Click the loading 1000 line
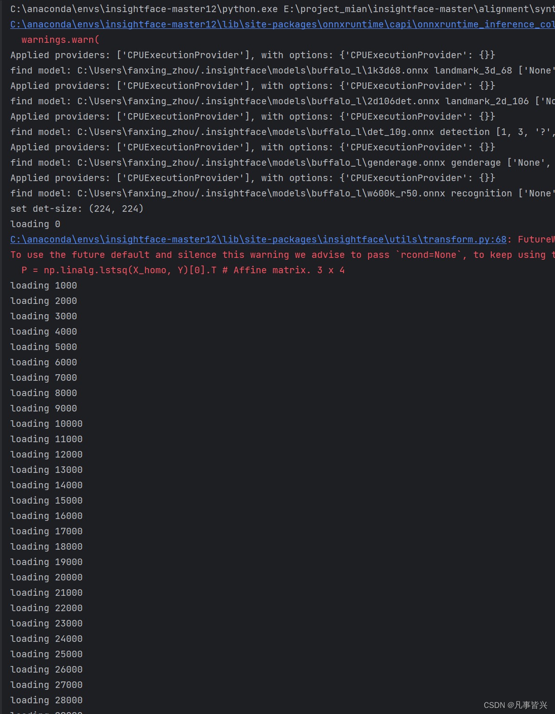The width and height of the screenshot is (555, 714). [x=43, y=285]
